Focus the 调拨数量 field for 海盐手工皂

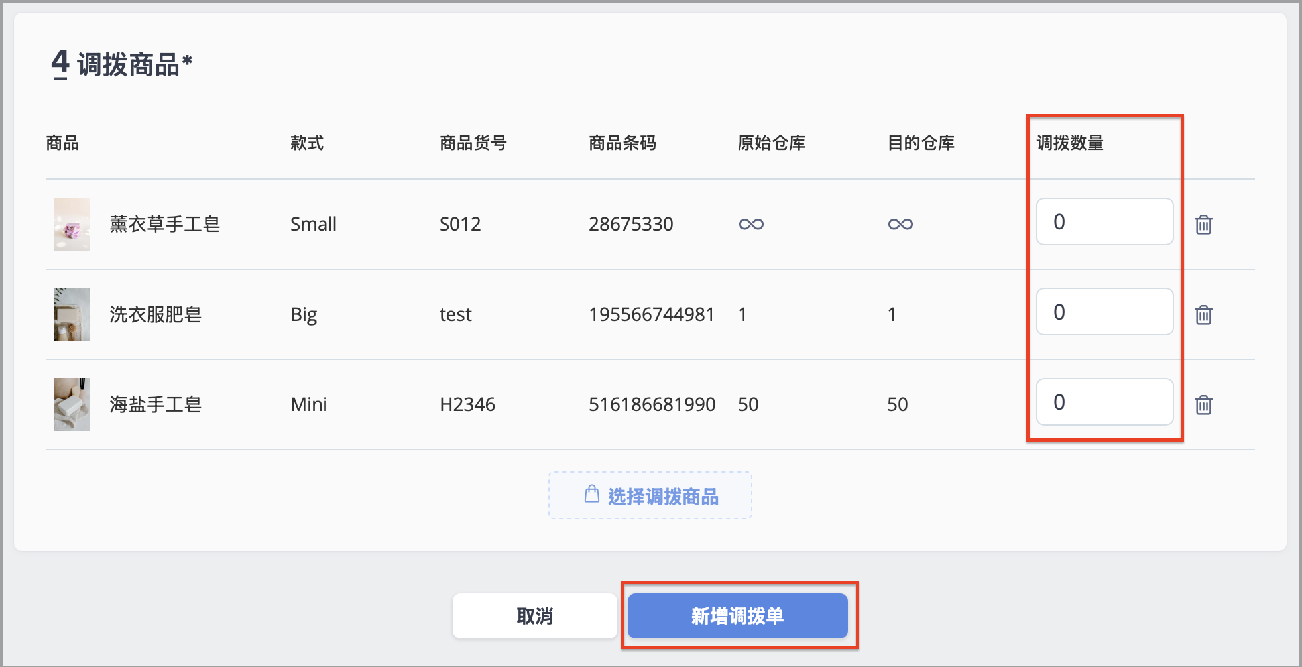click(1105, 402)
